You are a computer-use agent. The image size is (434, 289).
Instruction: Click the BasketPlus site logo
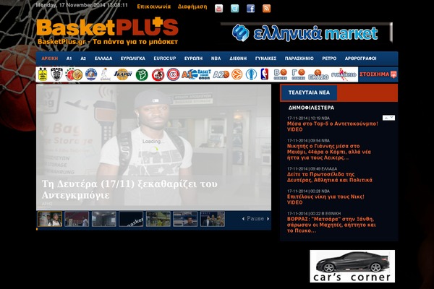click(x=107, y=31)
